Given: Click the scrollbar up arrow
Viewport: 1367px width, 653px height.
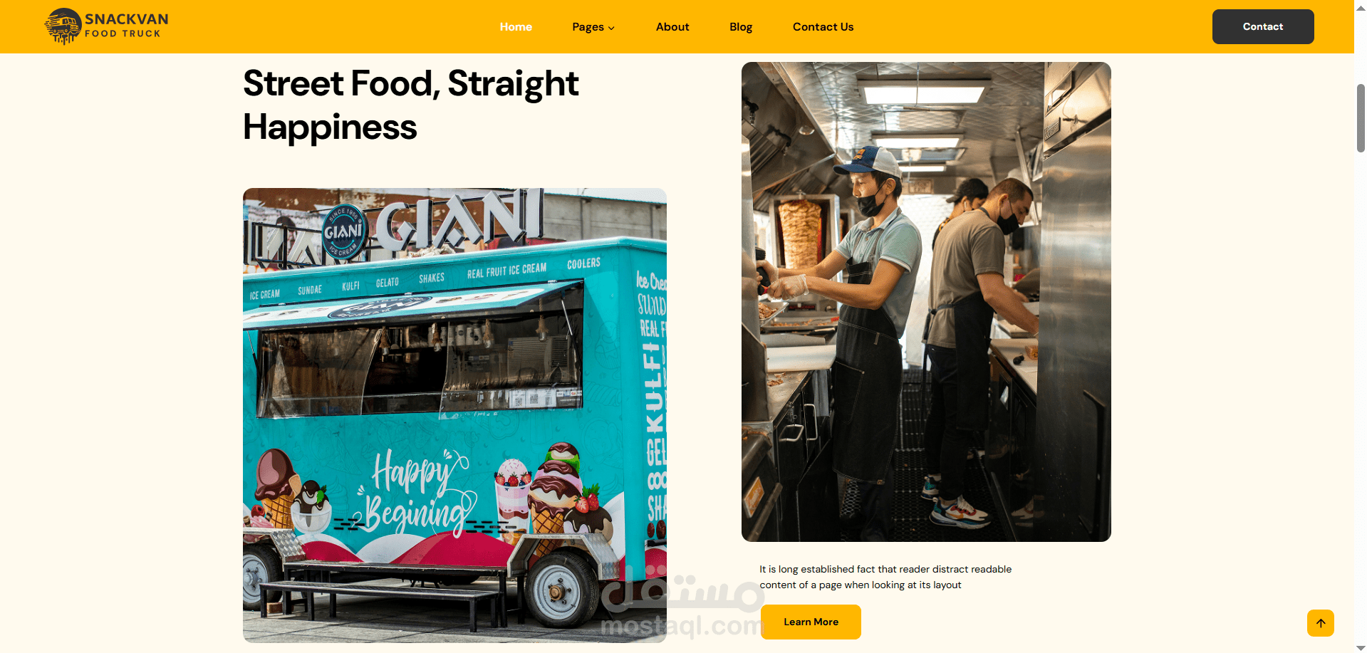Looking at the screenshot, I should (x=1361, y=5).
